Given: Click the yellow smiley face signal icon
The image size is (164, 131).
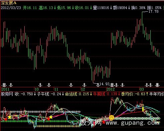Looking at the screenshot, I should coord(112,118).
